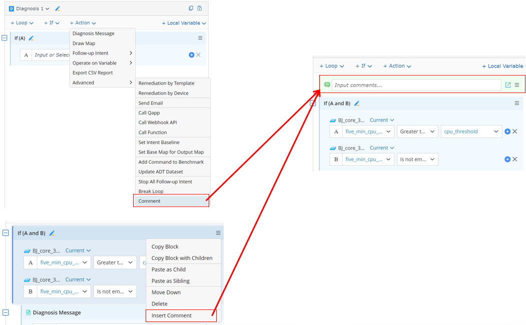This screenshot has height=325, width=526.
Task: Open Is not em... dropdown in right panel
Action: (417, 159)
